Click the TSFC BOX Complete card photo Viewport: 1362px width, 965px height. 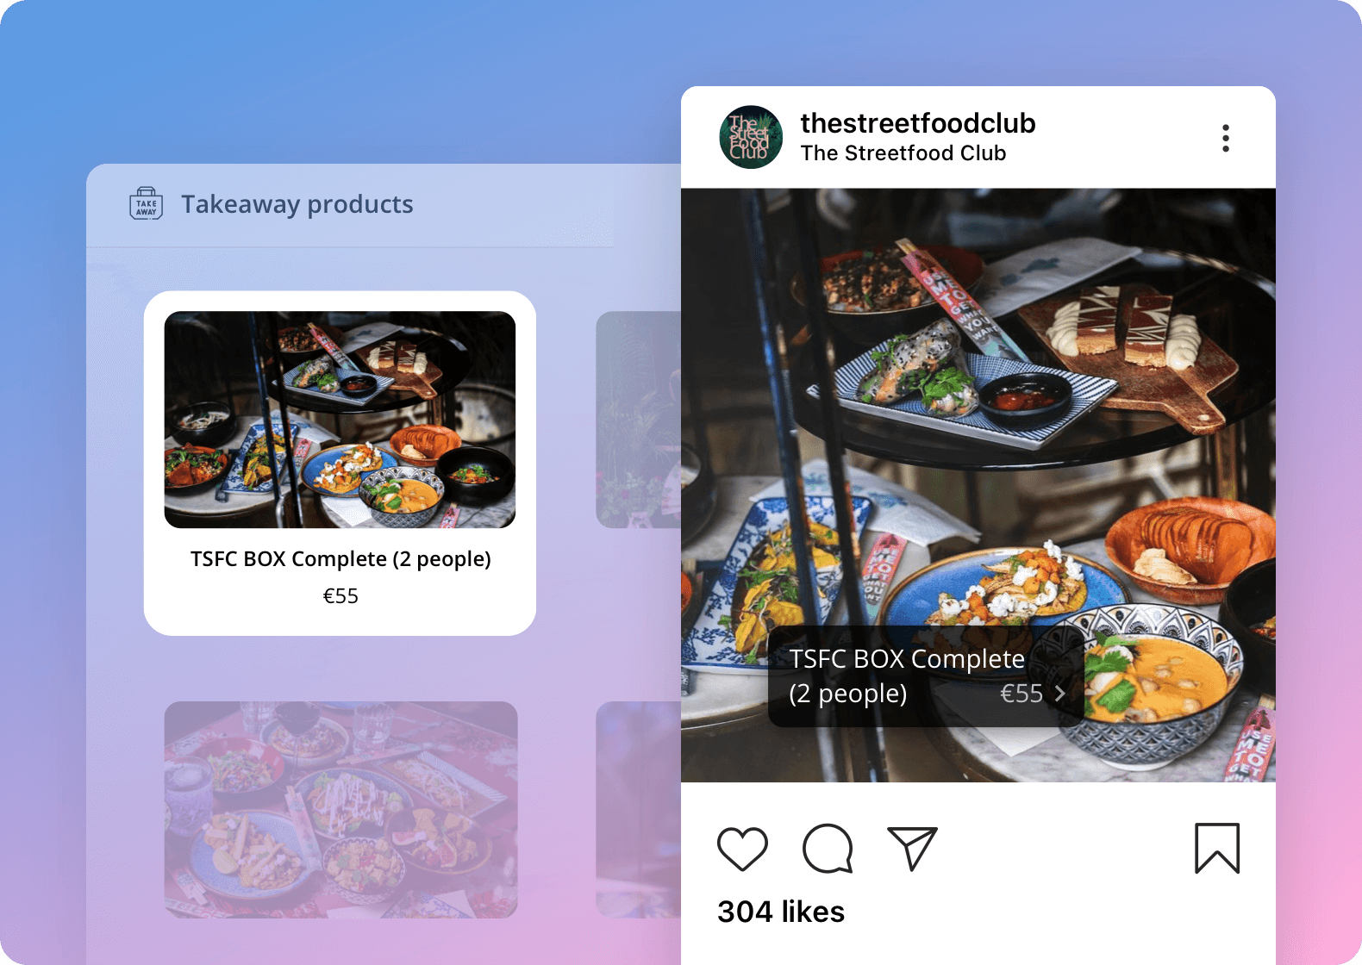(340, 420)
